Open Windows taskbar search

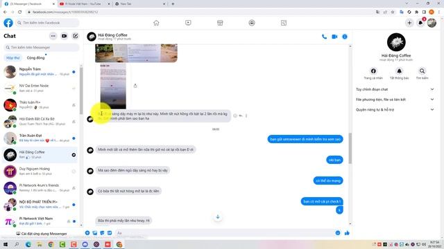pyautogui.click(x=17, y=244)
